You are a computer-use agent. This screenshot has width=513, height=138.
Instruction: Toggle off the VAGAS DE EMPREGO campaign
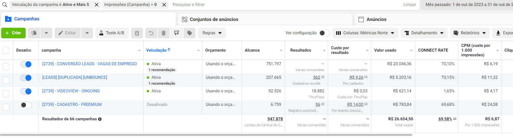pos(26,64)
